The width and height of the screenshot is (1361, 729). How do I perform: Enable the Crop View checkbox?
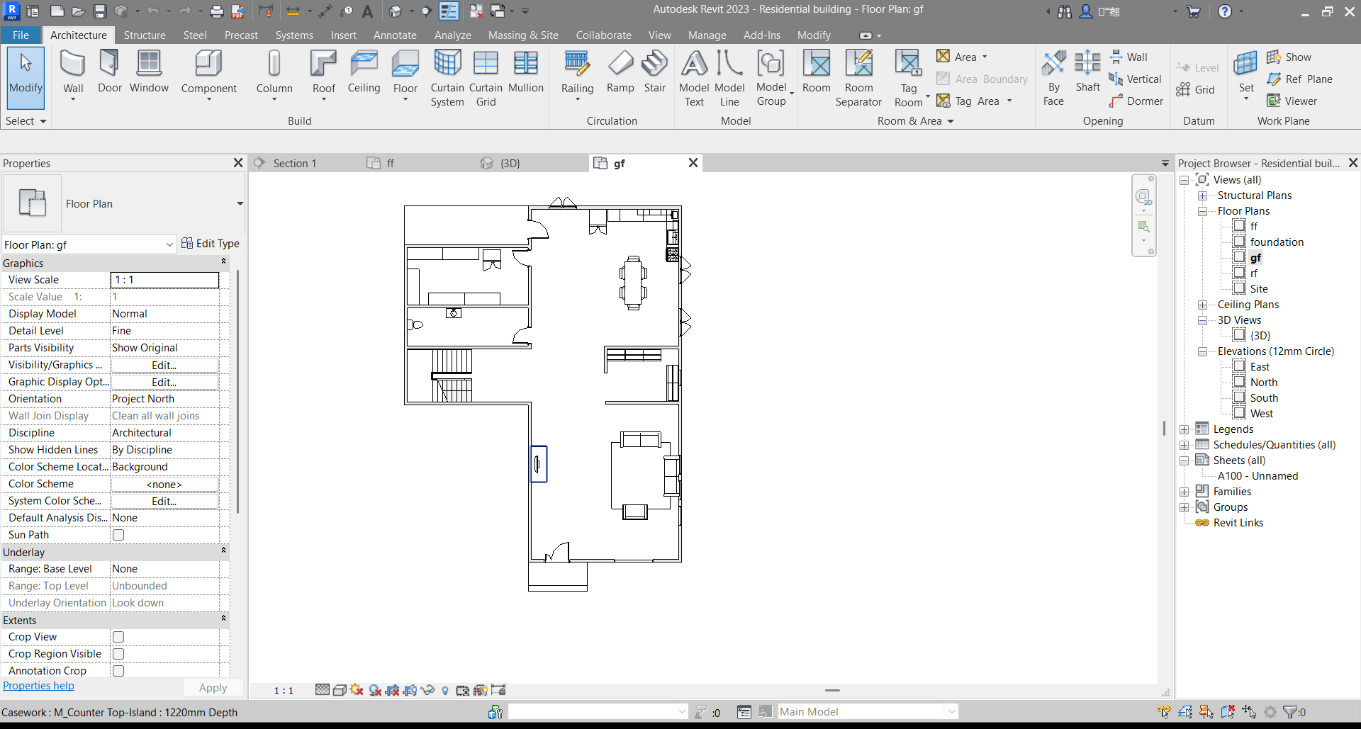tap(118, 637)
